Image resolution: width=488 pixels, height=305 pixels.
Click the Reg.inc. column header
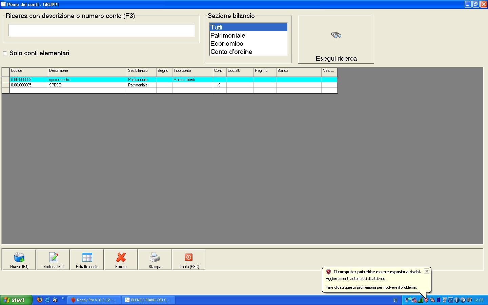tap(265, 72)
